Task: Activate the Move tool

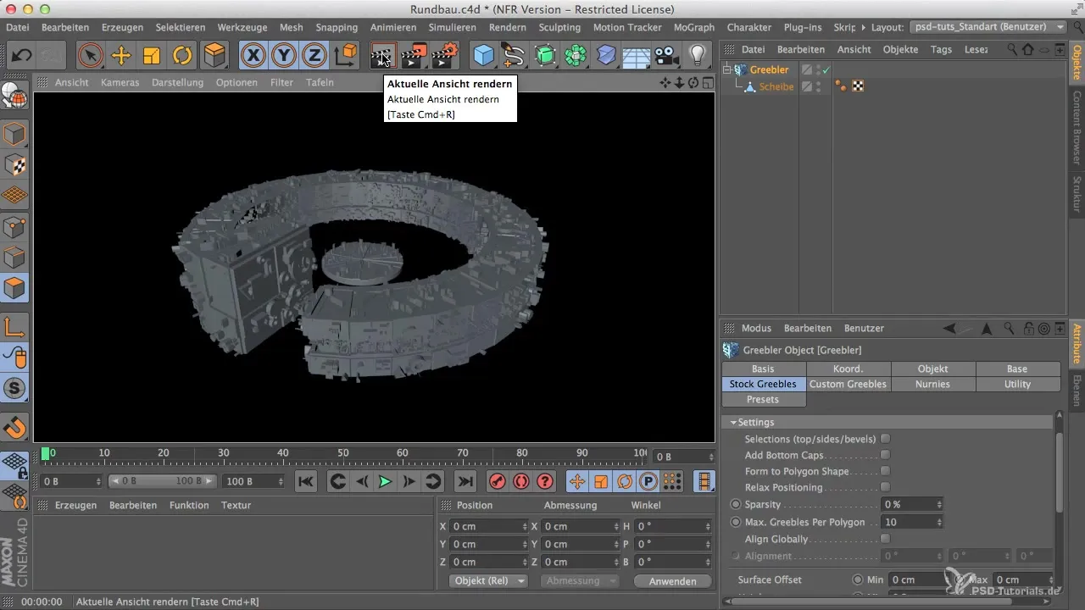Action: [121, 56]
